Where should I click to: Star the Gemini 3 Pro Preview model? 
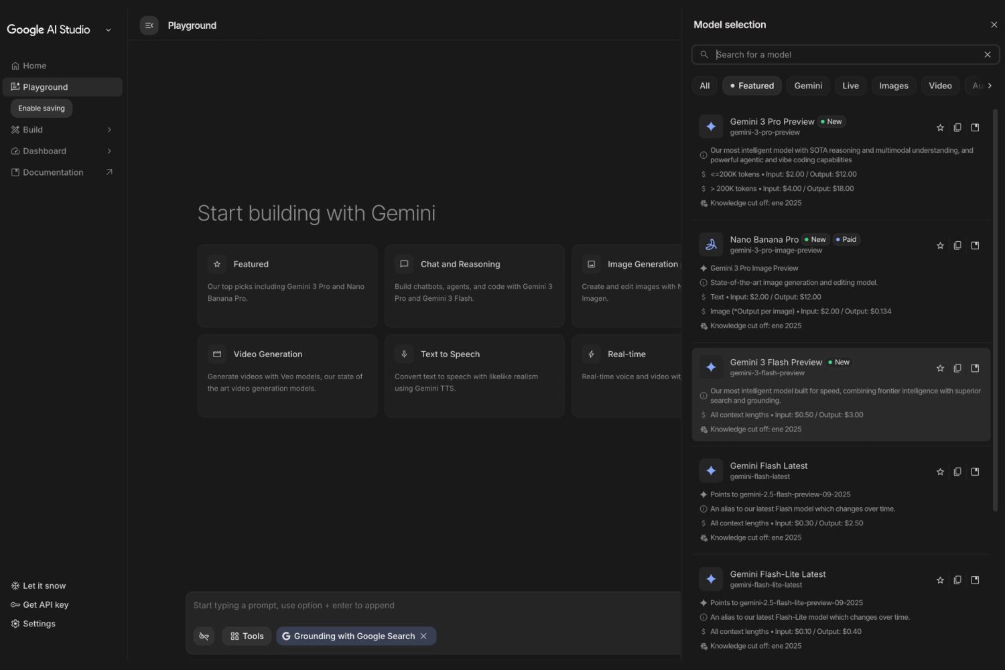point(940,127)
